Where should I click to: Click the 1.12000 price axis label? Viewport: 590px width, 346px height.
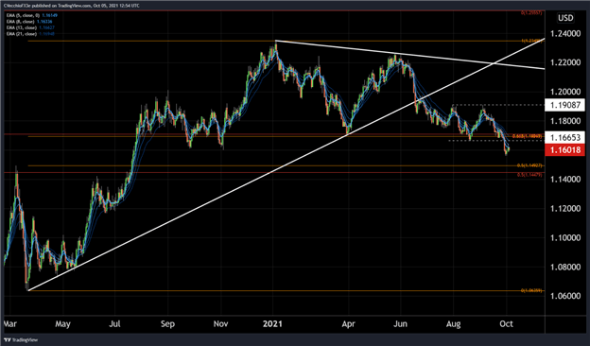(565, 209)
